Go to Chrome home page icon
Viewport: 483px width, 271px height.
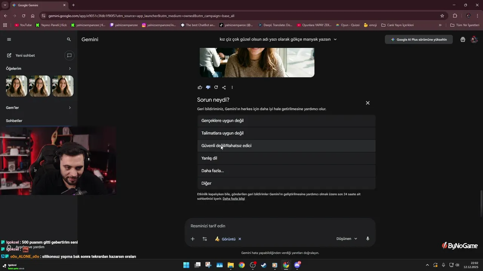(33, 16)
